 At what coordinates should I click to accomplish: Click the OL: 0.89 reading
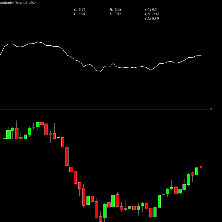152,19
